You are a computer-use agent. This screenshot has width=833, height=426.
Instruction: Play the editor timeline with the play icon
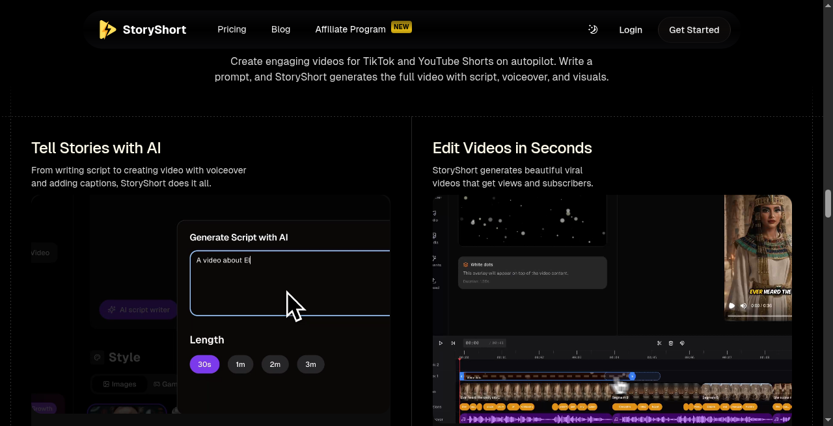tap(441, 343)
